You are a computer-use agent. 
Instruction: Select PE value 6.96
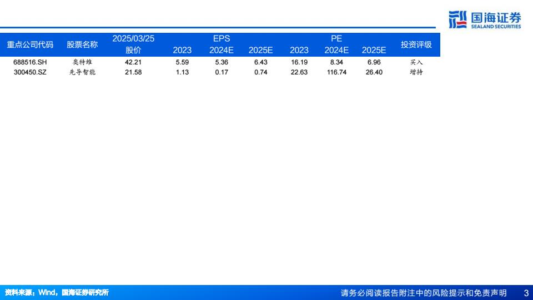click(374, 62)
